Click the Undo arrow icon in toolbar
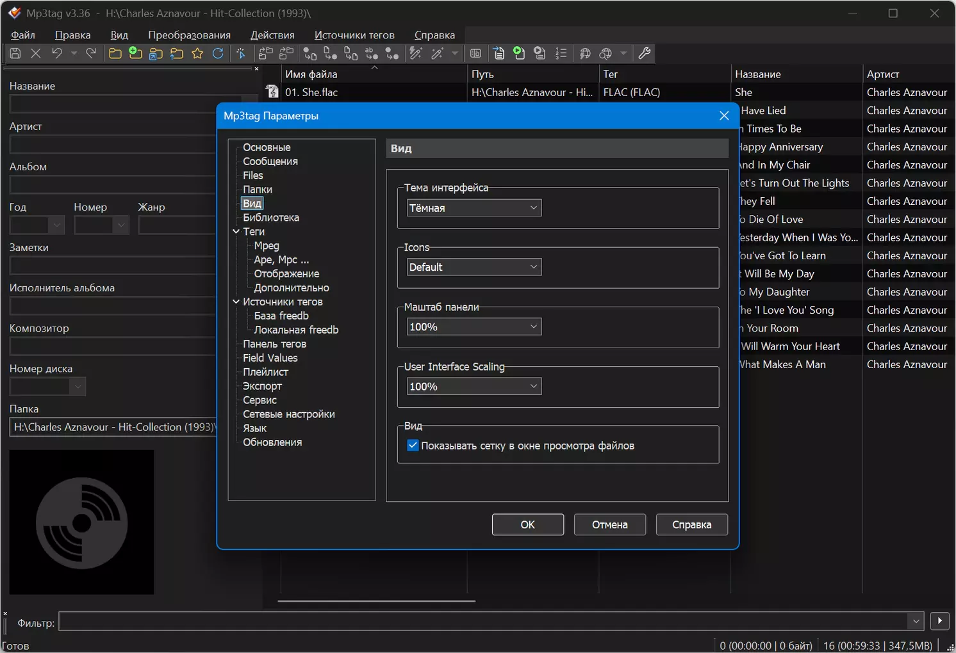The width and height of the screenshot is (956, 653). coord(57,54)
